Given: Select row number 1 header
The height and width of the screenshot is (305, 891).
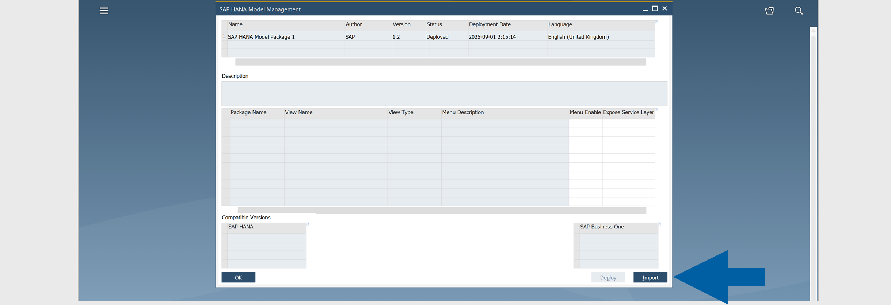Looking at the screenshot, I should click(224, 36).
